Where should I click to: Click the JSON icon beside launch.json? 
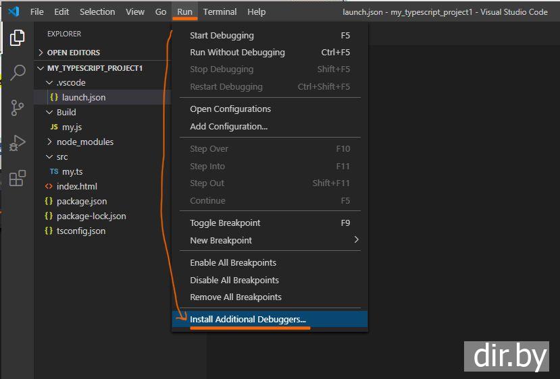click(54, 97)
